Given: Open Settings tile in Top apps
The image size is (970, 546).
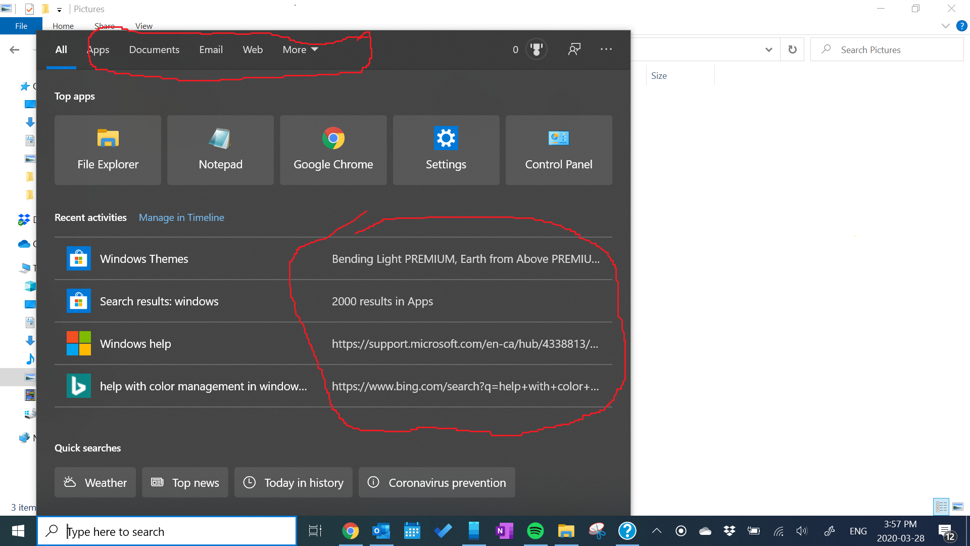Looking at the screenshot, I should coord(446,150).
